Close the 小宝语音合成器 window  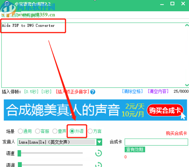tap(183, 4)
